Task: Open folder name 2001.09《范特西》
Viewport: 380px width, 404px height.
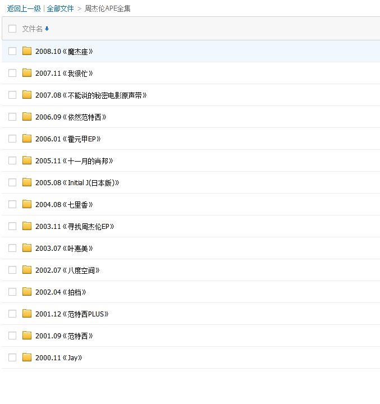Action: (64, 336)
